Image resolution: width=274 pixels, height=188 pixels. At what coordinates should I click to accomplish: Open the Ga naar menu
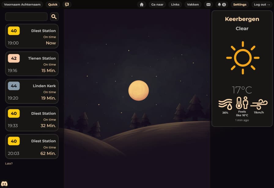(157, 5)
